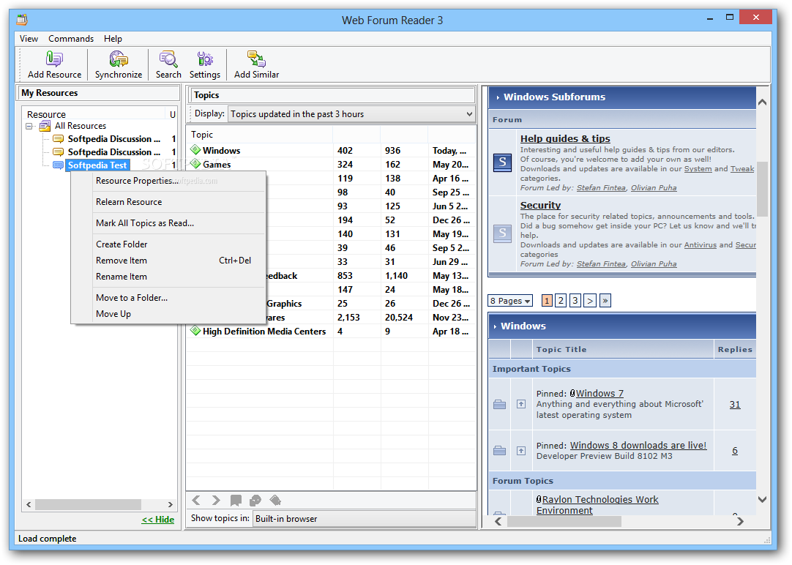Open Show topics in browser dropdown

[x=363, y=519]
